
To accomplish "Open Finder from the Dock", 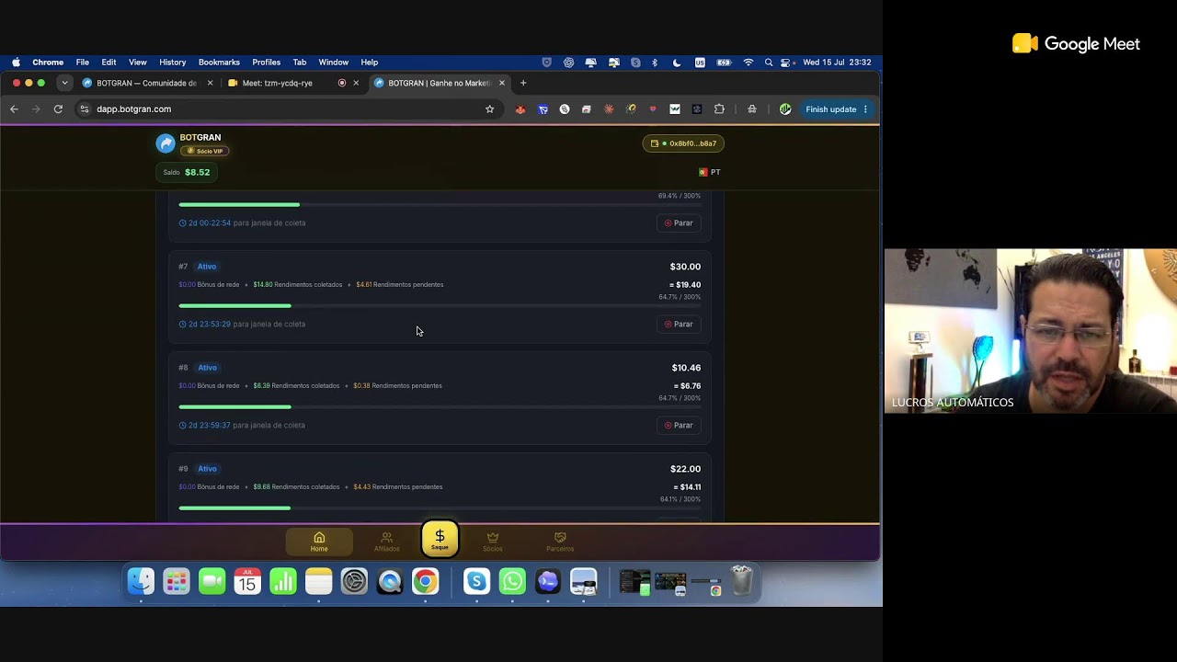I will pos(141,581).
